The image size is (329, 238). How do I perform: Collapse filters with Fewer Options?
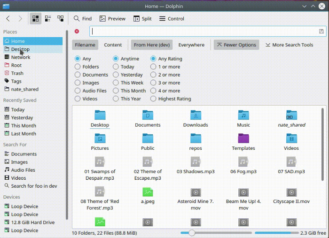(236, 45)
